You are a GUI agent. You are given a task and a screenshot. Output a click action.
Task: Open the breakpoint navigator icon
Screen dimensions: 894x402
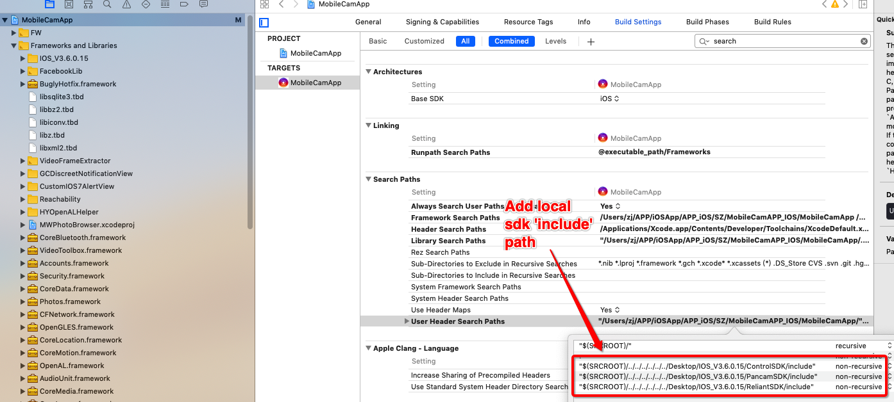[184, 4]
